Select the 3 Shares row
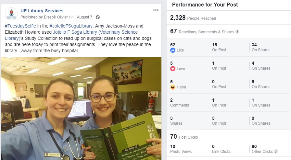 tap(229, 121)
